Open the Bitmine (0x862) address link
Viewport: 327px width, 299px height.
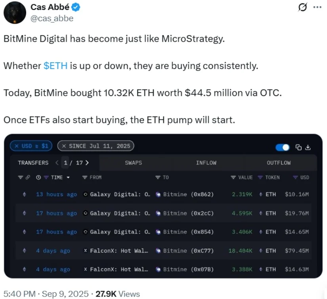(188, 194)
